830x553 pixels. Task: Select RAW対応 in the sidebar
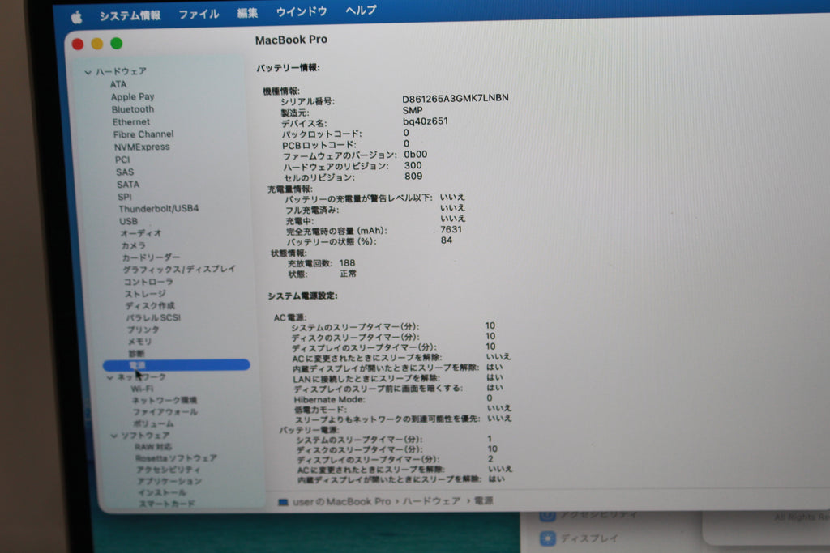click(x=153, y=447)
